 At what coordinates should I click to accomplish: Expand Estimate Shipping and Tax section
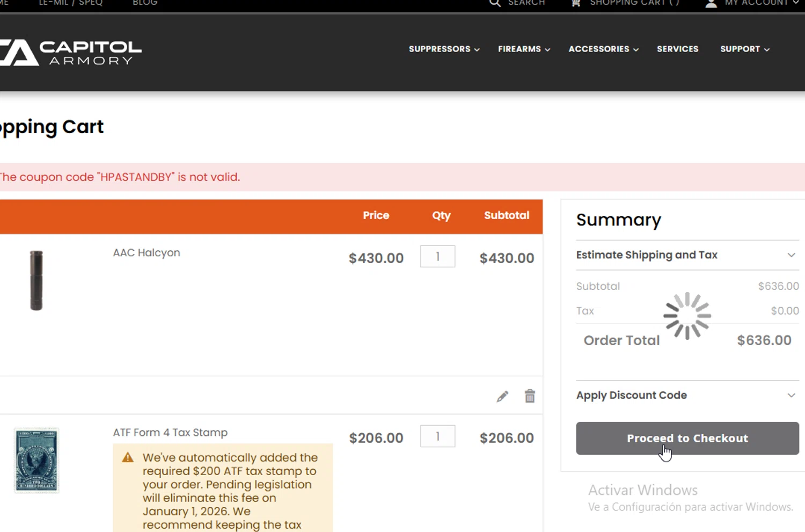pos(687,255)
